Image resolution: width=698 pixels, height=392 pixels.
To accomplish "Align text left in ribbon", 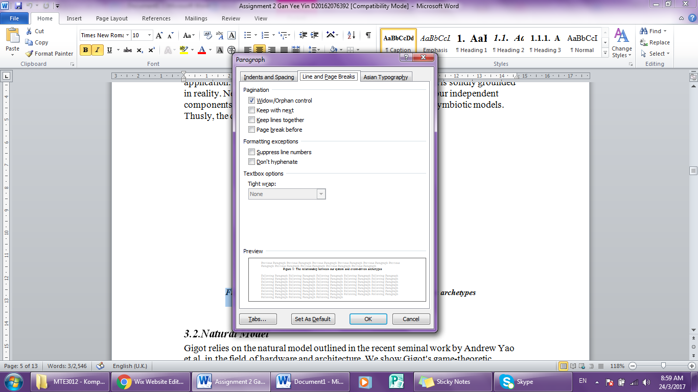I will point(248,50).
